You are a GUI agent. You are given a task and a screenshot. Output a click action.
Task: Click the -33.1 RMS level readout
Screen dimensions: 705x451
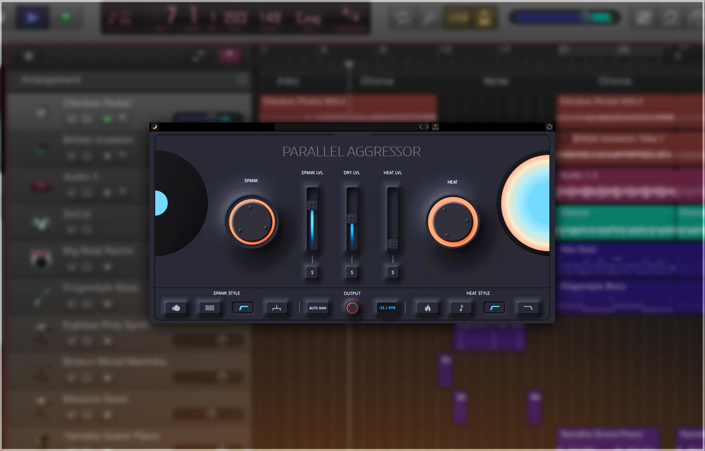click(x=387, y=308)
